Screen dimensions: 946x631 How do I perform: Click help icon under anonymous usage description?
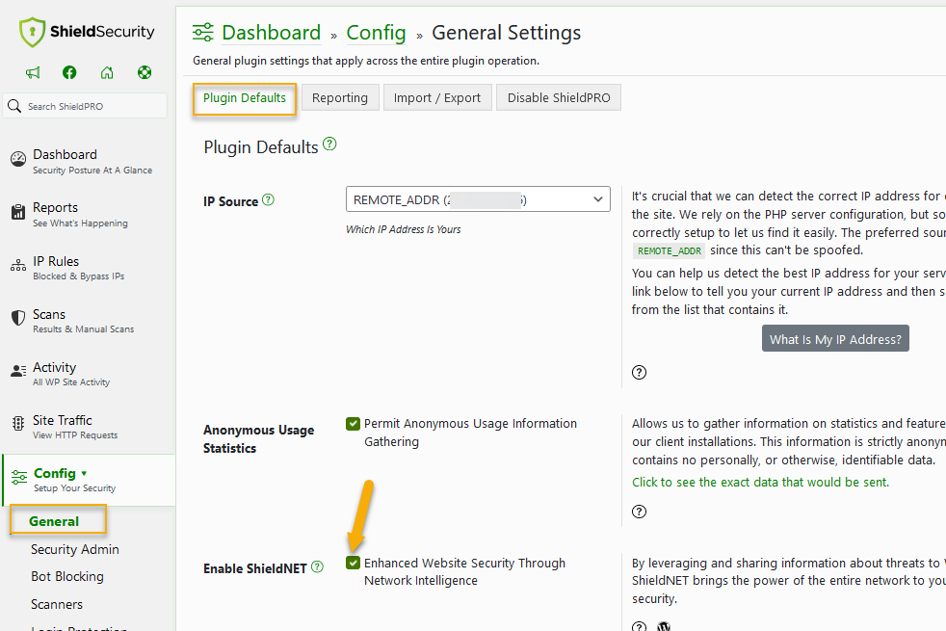click(x=639, y=512)
